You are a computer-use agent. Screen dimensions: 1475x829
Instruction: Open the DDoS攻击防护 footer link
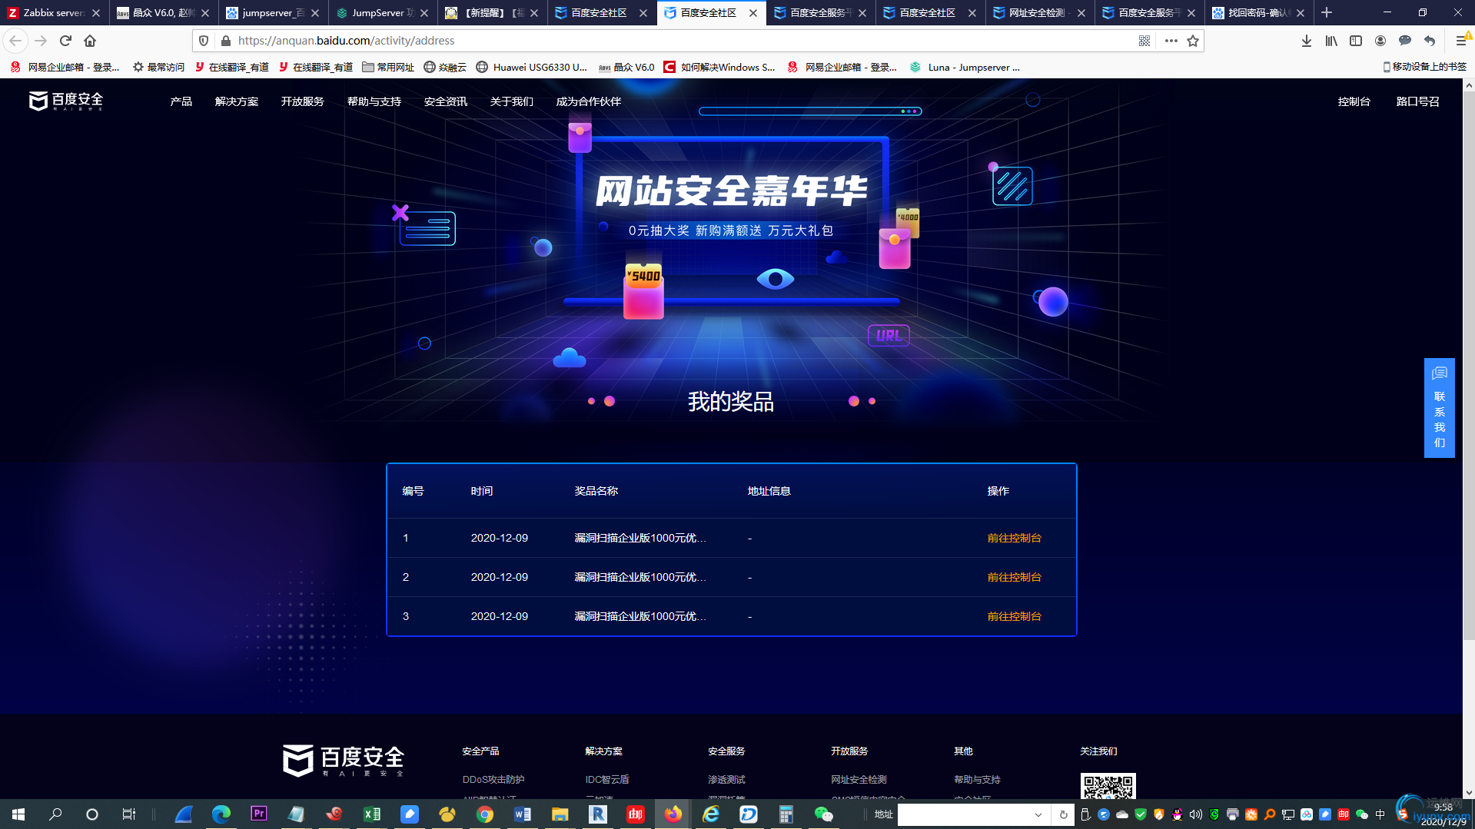(x=493, y=779)
